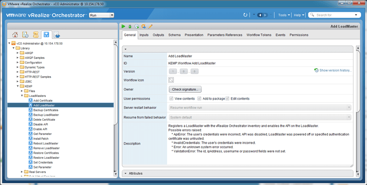Image resolution: width=367 pixels, height=185 pixels.
Task: Switch to the Inputs tab
Action: point(144,35)
